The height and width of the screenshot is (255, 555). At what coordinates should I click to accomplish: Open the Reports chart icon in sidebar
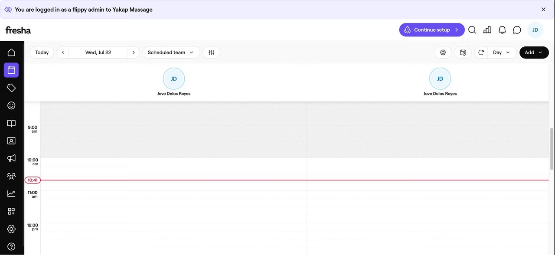pos(11,193)
